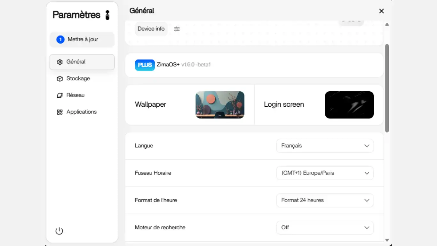This screenshot has height=246, width=437.
Task: Click the gear icon next to Général
Action: tap(60, 62)
